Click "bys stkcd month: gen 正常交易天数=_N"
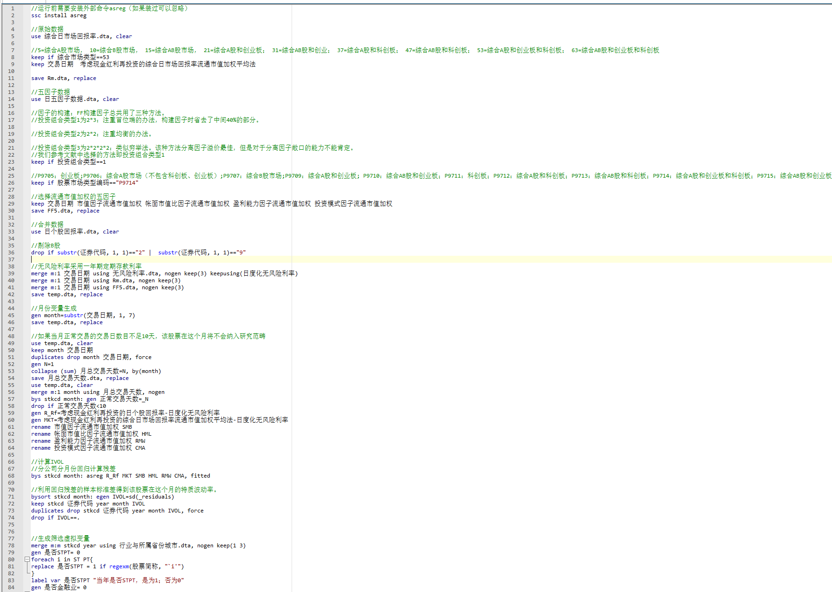Screen dimensions: 832x592 point(90,399)
